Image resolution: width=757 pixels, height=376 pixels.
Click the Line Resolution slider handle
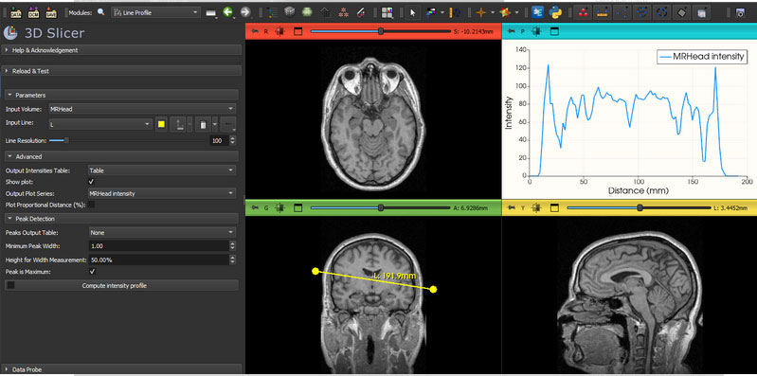pyautogui.click(x=66, y=140)
